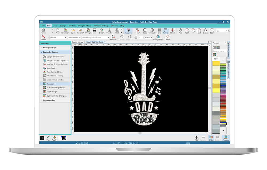Switch to the Design Library tab
267x170 pixels.
tap(77, 42)
